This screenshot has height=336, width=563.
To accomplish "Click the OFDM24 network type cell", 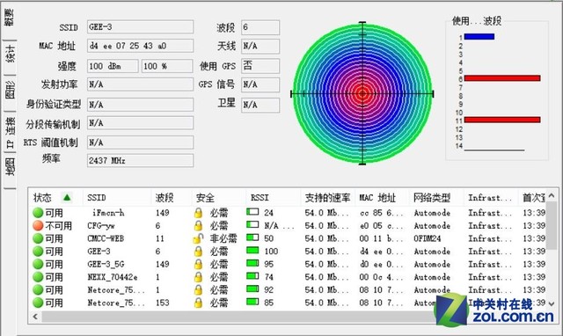I will tap(428, 238).
